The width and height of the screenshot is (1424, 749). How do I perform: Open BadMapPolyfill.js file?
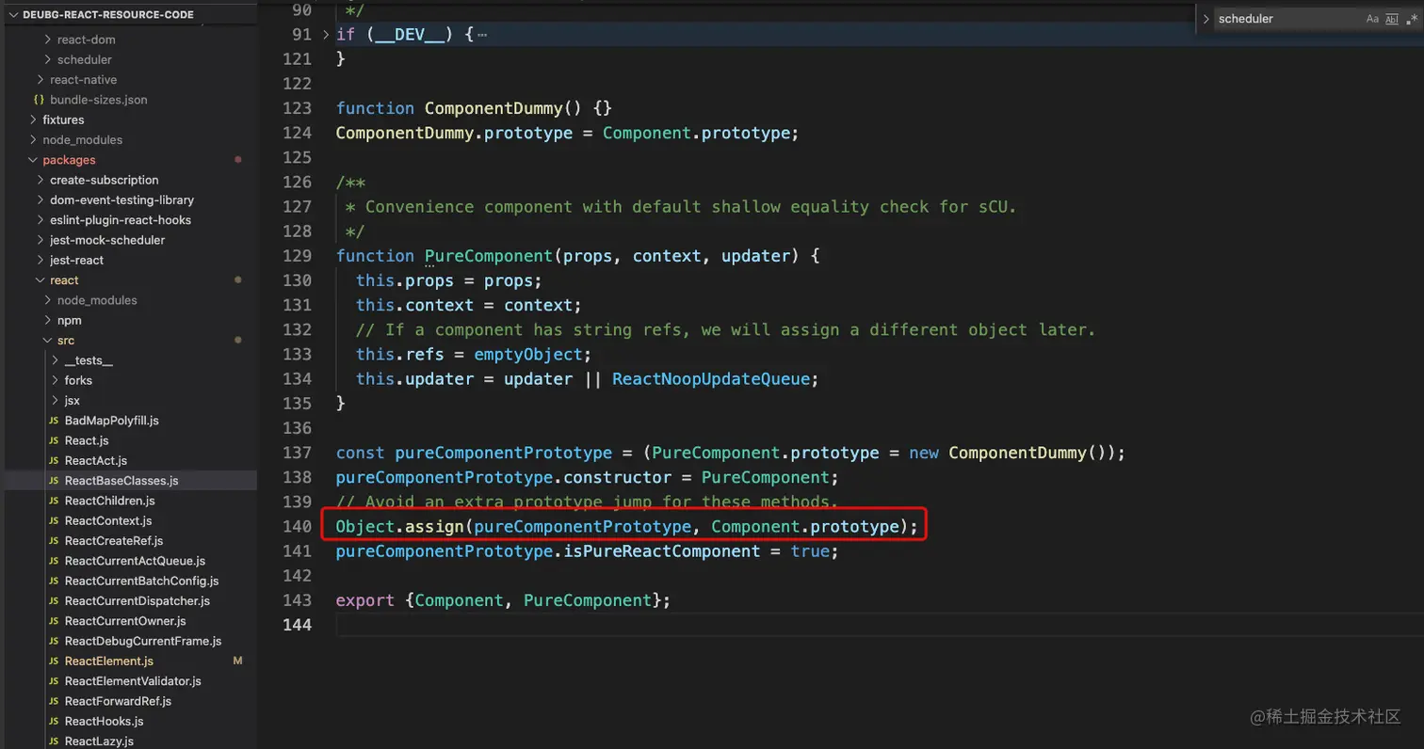pyautogui.click(x=111, y=421)
